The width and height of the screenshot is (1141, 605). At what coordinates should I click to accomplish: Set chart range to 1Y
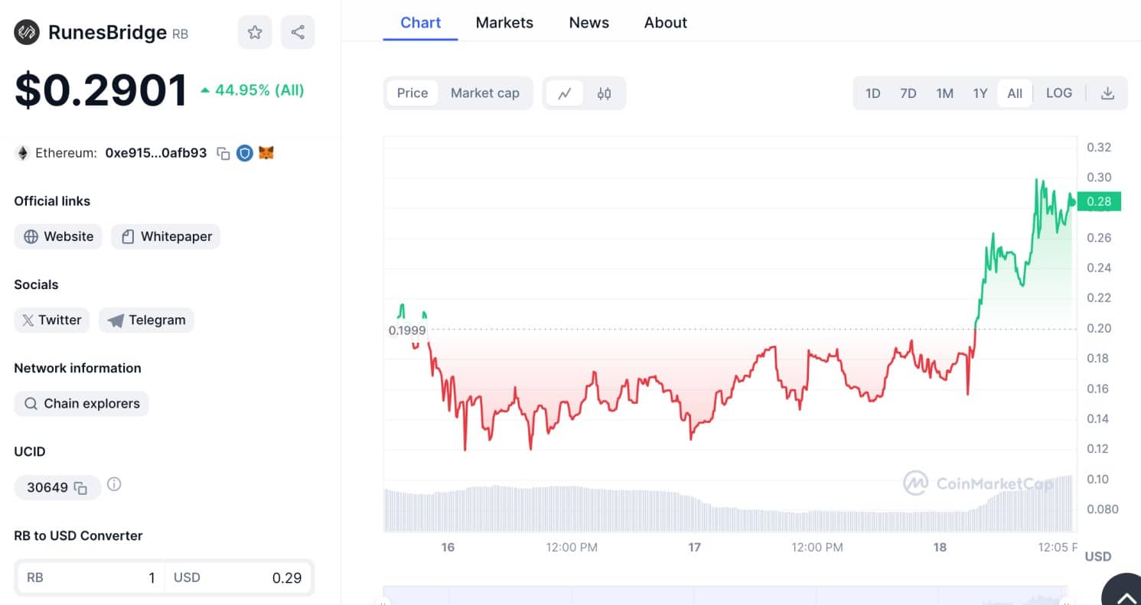click(x=980, y=93)
